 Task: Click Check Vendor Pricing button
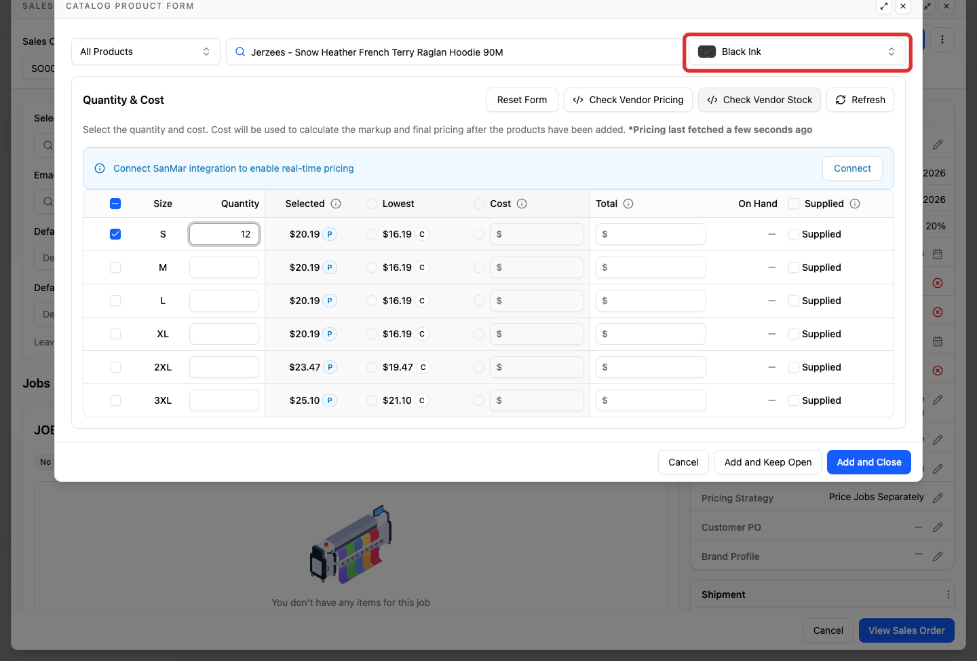pos(628,100)
